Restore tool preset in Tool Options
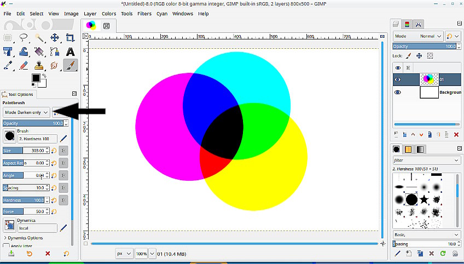The width and height of the screenshot is (464, 264). tap(30, 254)
